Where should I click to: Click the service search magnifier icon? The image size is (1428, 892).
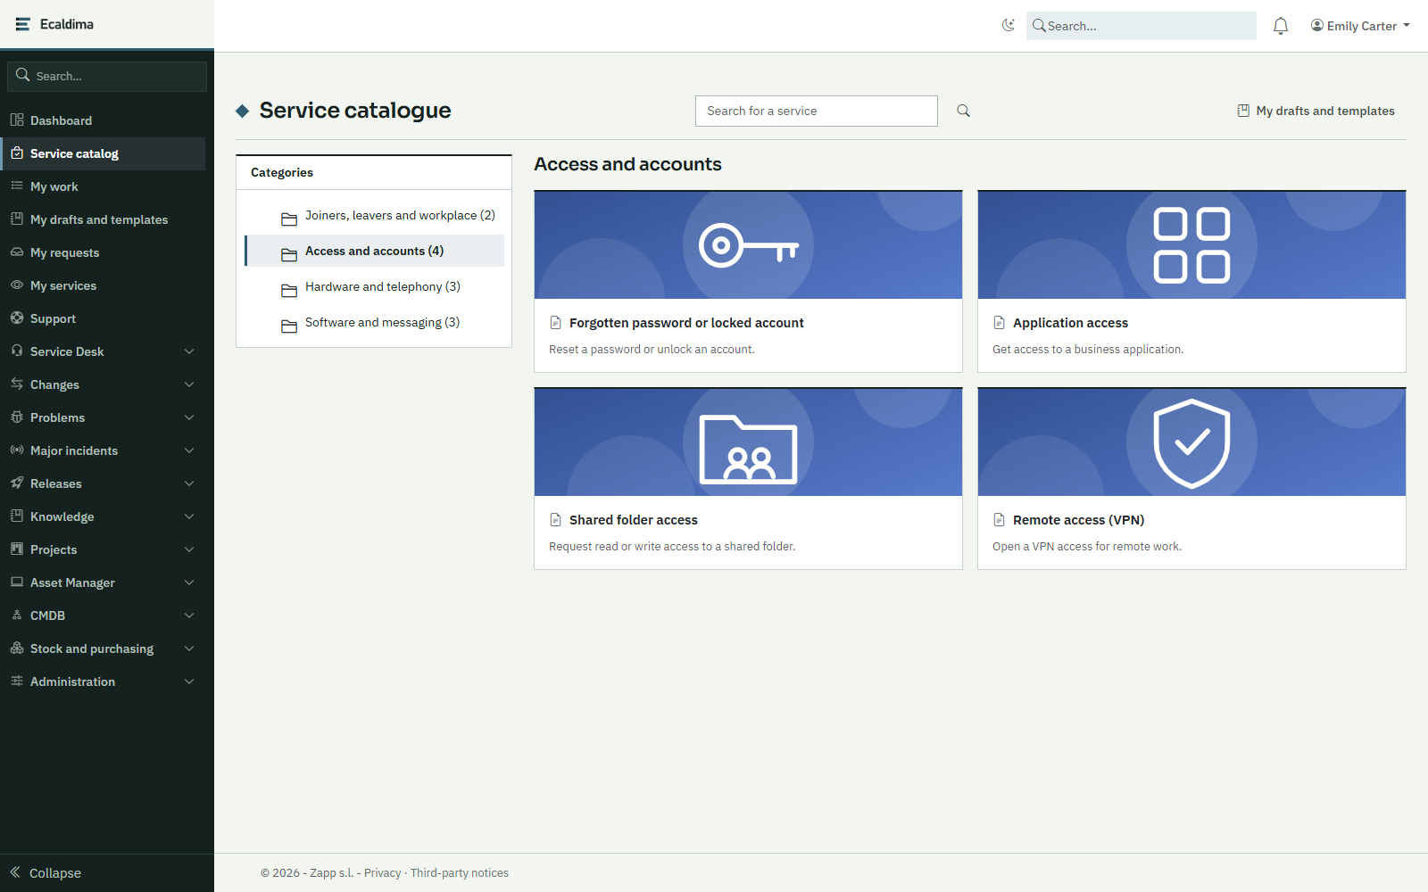(x=963, y=111)
